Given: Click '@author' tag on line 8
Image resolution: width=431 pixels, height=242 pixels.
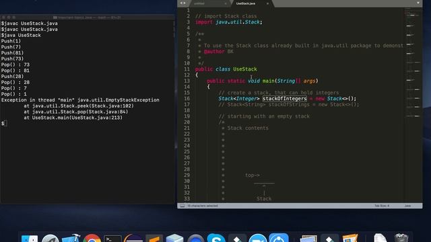Looking at the screenshot, I should click(214, 52).
